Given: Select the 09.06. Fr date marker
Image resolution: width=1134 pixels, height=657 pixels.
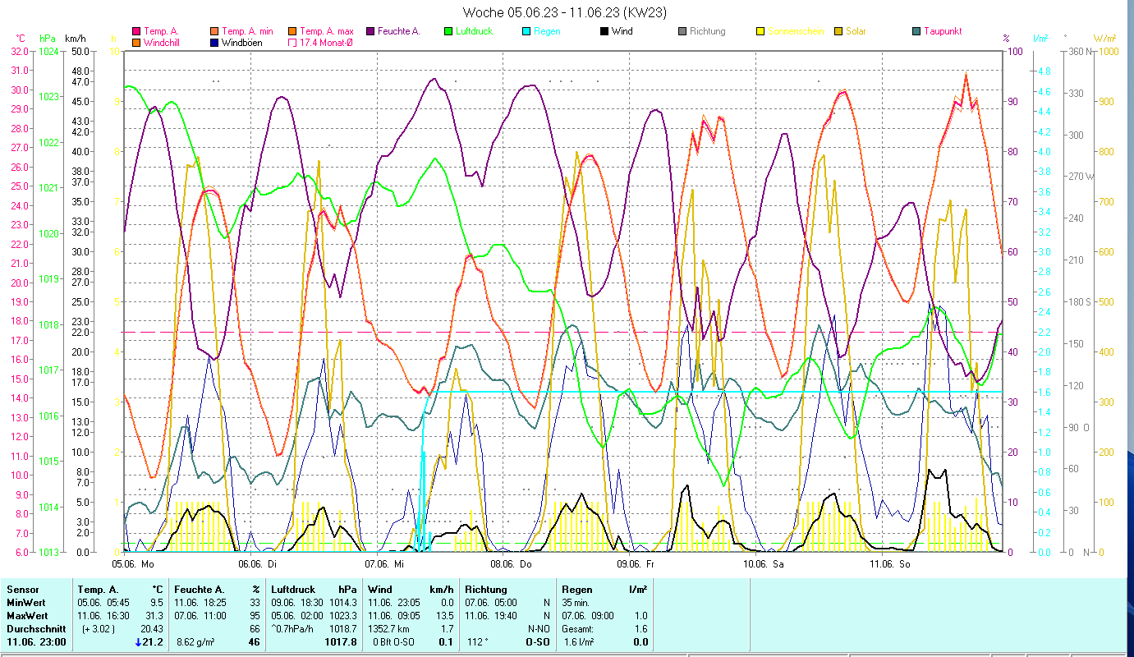Looking at the screenshot, I should click(635, 564).
